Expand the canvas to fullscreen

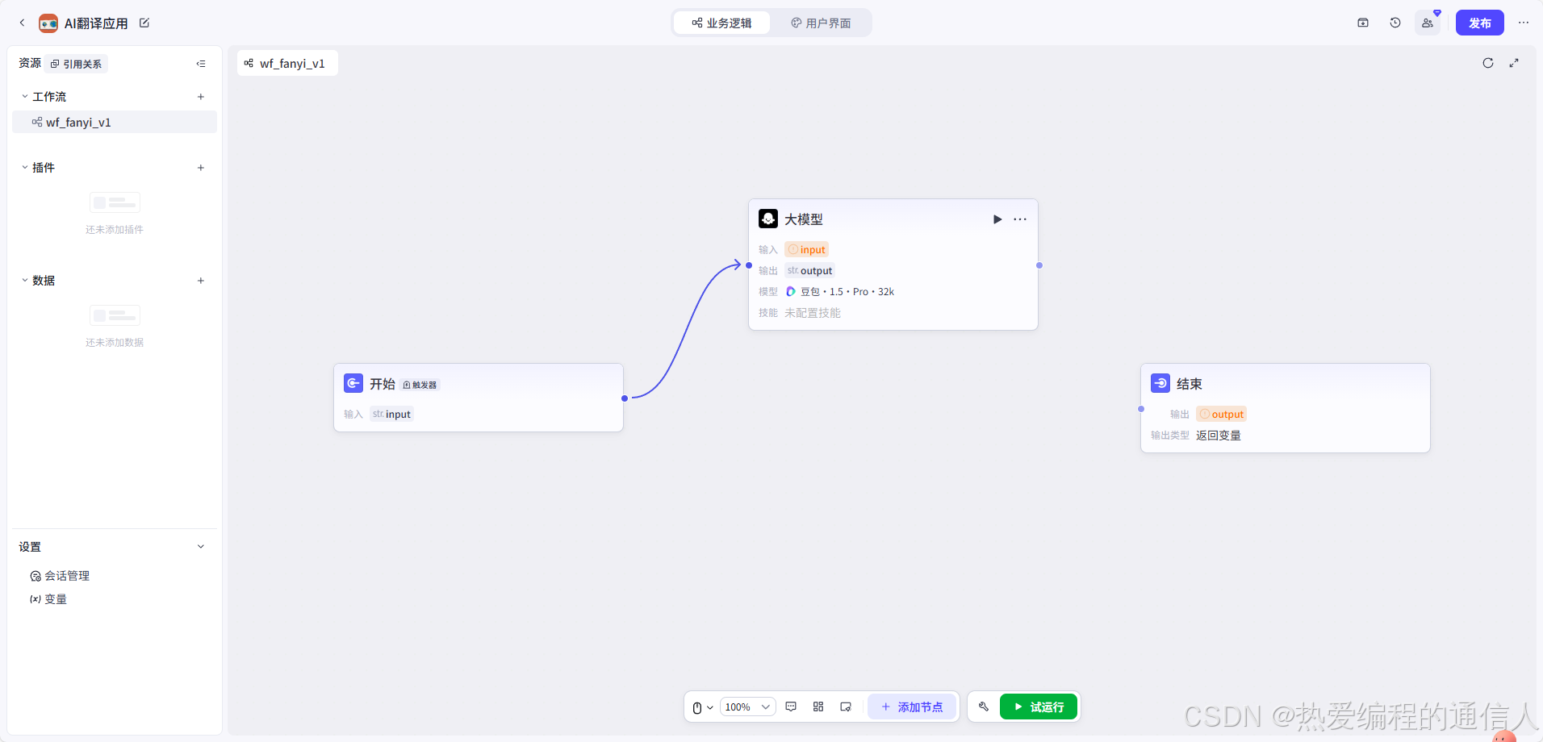(x=1514, y=63)
